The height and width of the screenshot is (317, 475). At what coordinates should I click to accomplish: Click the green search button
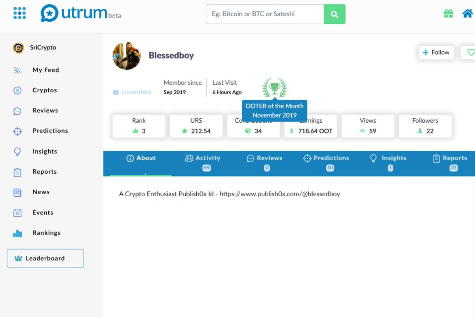(x=334, y=14)
